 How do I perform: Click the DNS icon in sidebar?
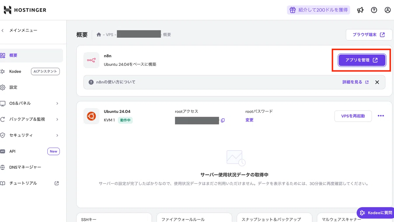[3, 167]
